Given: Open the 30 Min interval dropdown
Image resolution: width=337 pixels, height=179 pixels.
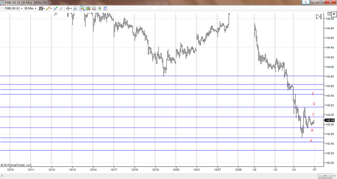Looking at the screenshot, I should 30,8.
